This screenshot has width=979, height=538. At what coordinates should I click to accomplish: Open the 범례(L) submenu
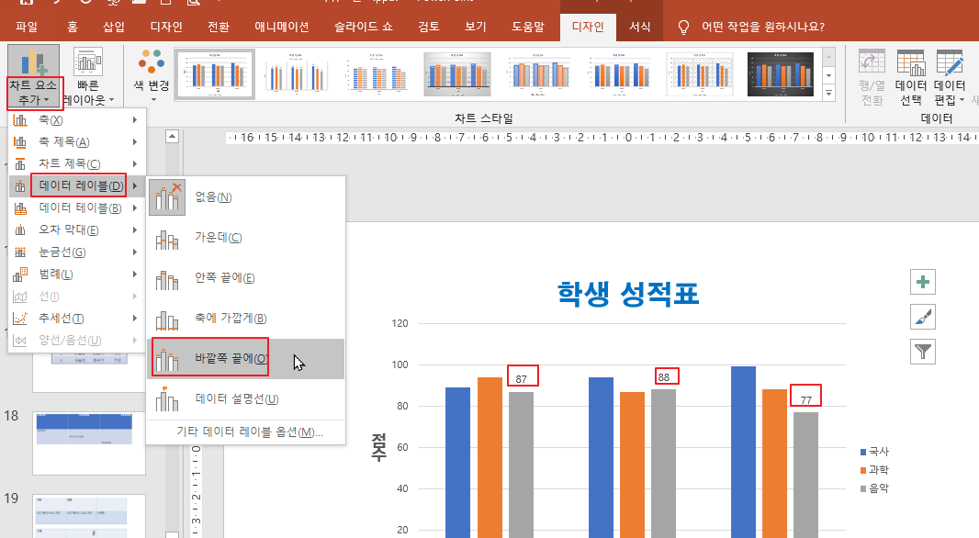77,274
